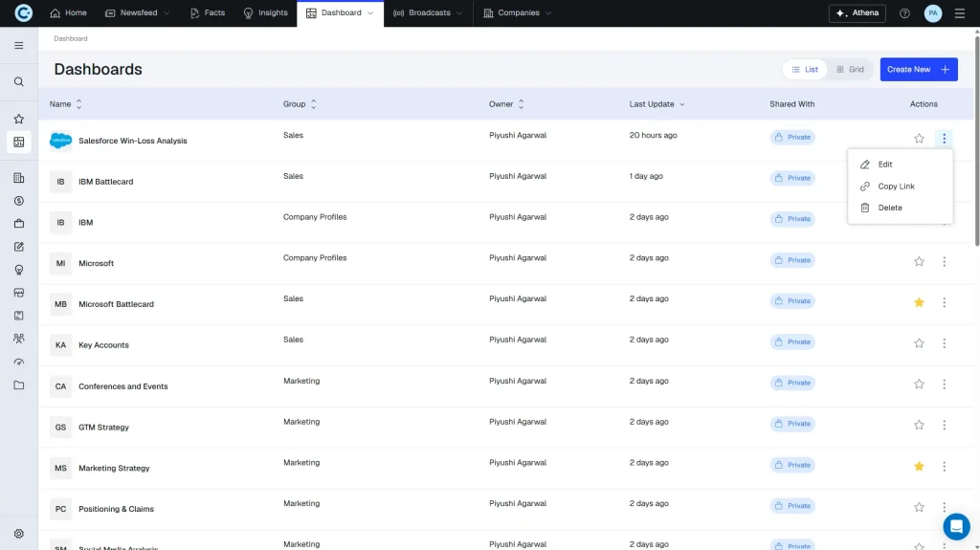Viewport: 980px width, 550px height.
Task: Open actions menu for GTM Strategy row
Action: point(944,425)
